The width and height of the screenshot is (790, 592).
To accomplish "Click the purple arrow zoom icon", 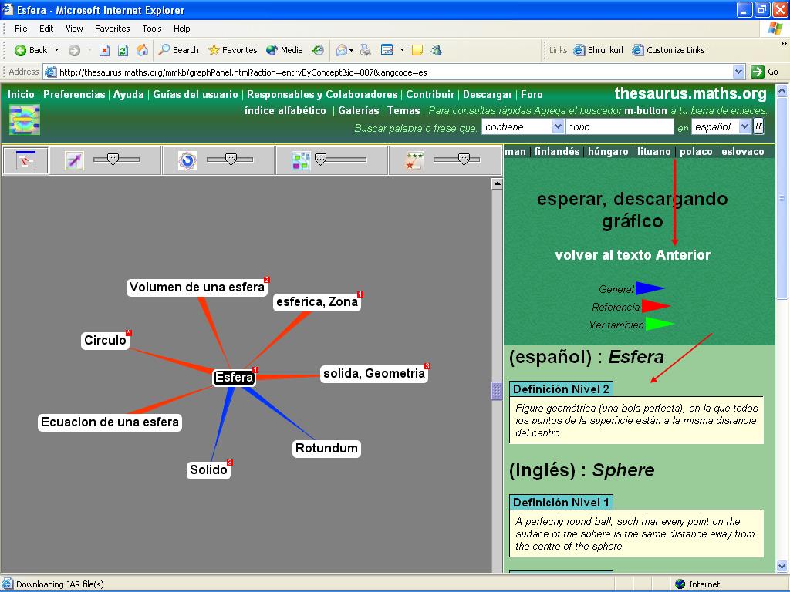I will [74, 160].
